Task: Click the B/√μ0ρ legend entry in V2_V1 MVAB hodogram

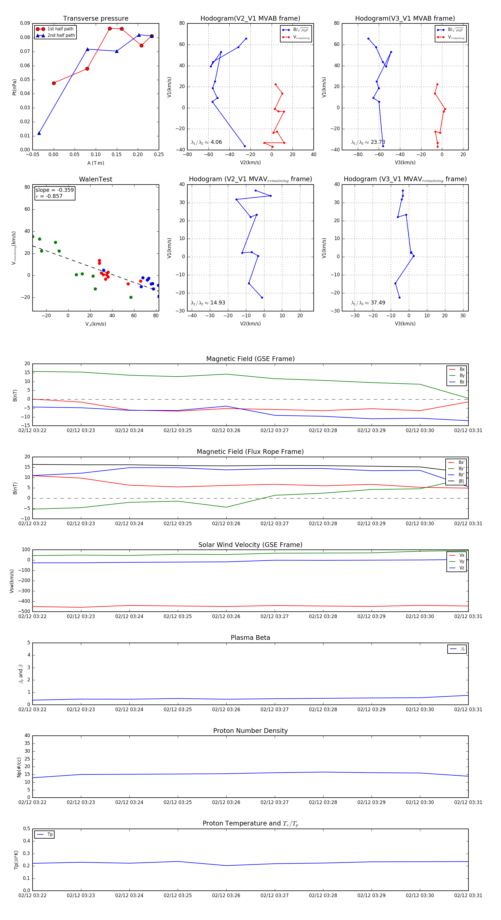Action: pyautogui.click(x=296, y=30)
